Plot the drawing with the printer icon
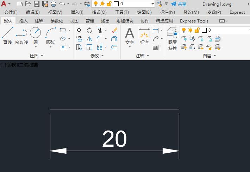Image resolution: width=250 pixels, height=172 pixels. 54,4
